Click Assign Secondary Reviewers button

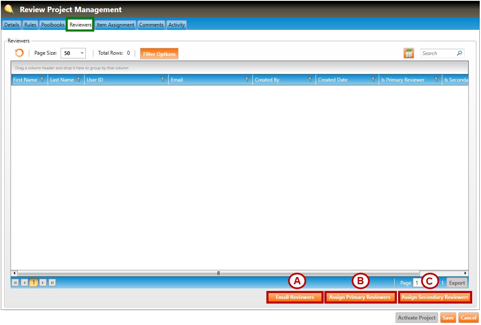(435, 297)
